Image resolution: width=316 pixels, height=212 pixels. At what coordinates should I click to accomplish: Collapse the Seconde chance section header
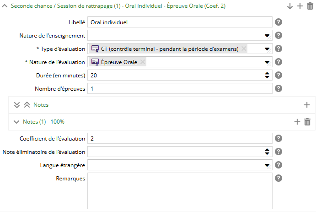coord(5,6)
